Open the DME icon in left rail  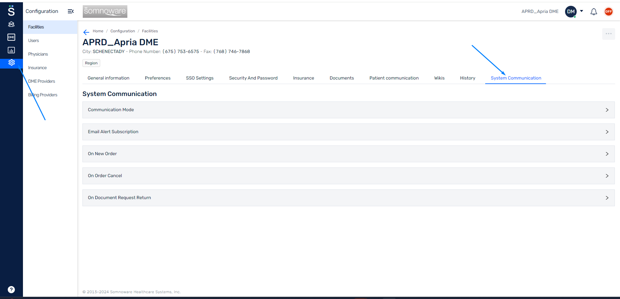click(11, 37)
